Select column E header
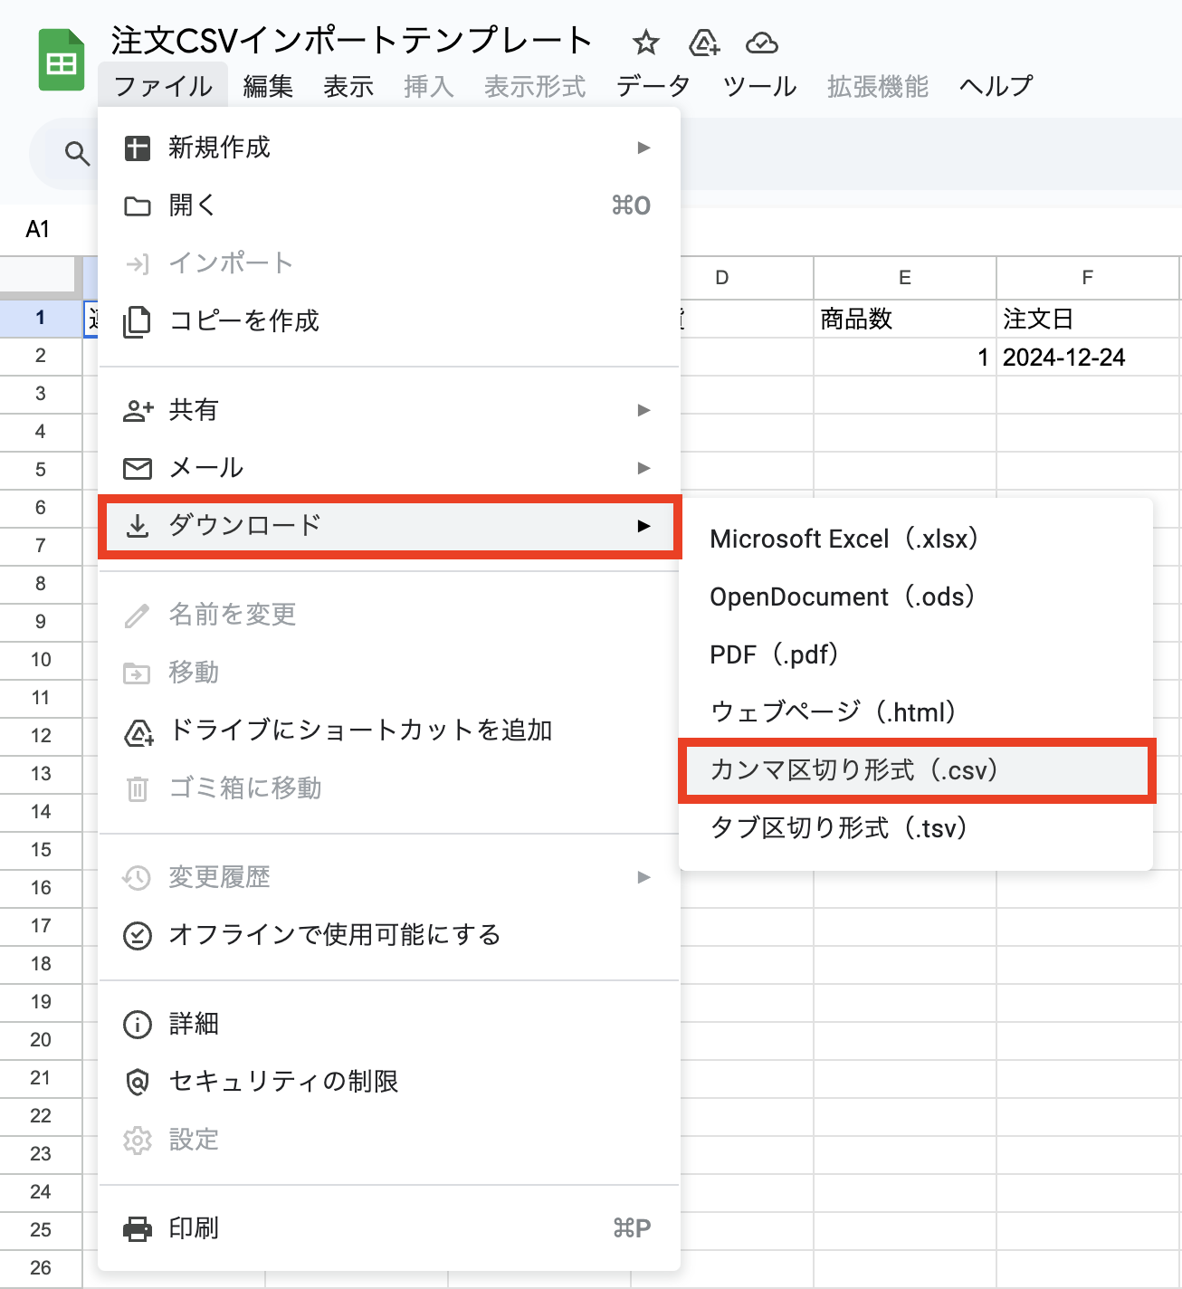The width and height of the screenshot is (1182, 1289). point(904,278)
